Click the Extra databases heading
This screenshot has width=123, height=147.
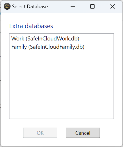coord(31,26)
